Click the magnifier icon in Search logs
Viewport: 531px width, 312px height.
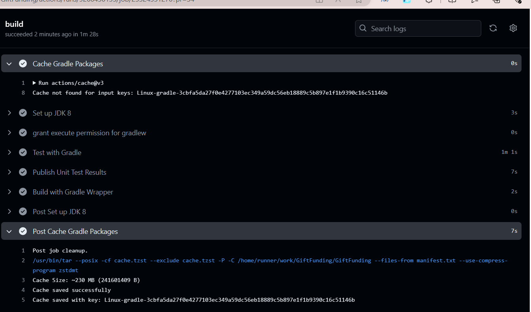(363, 28)
